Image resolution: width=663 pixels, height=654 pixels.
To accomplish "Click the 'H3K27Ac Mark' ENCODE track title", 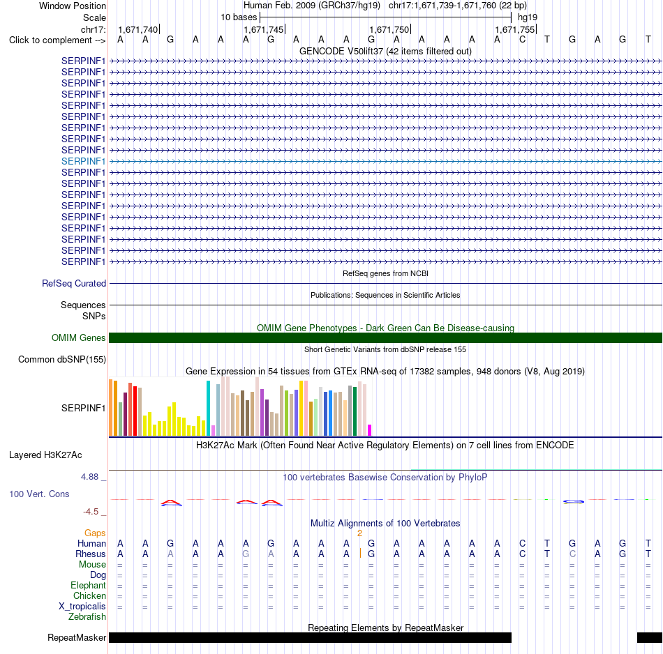I will [x=385, y=446].
